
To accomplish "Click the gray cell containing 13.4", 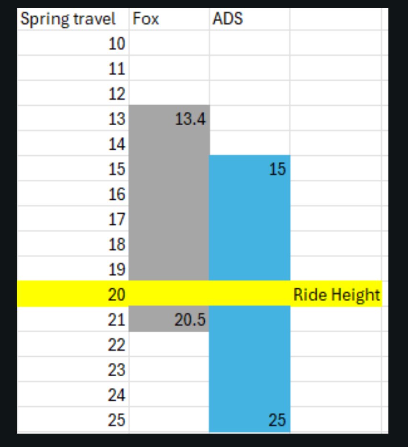I will point(169,118).
